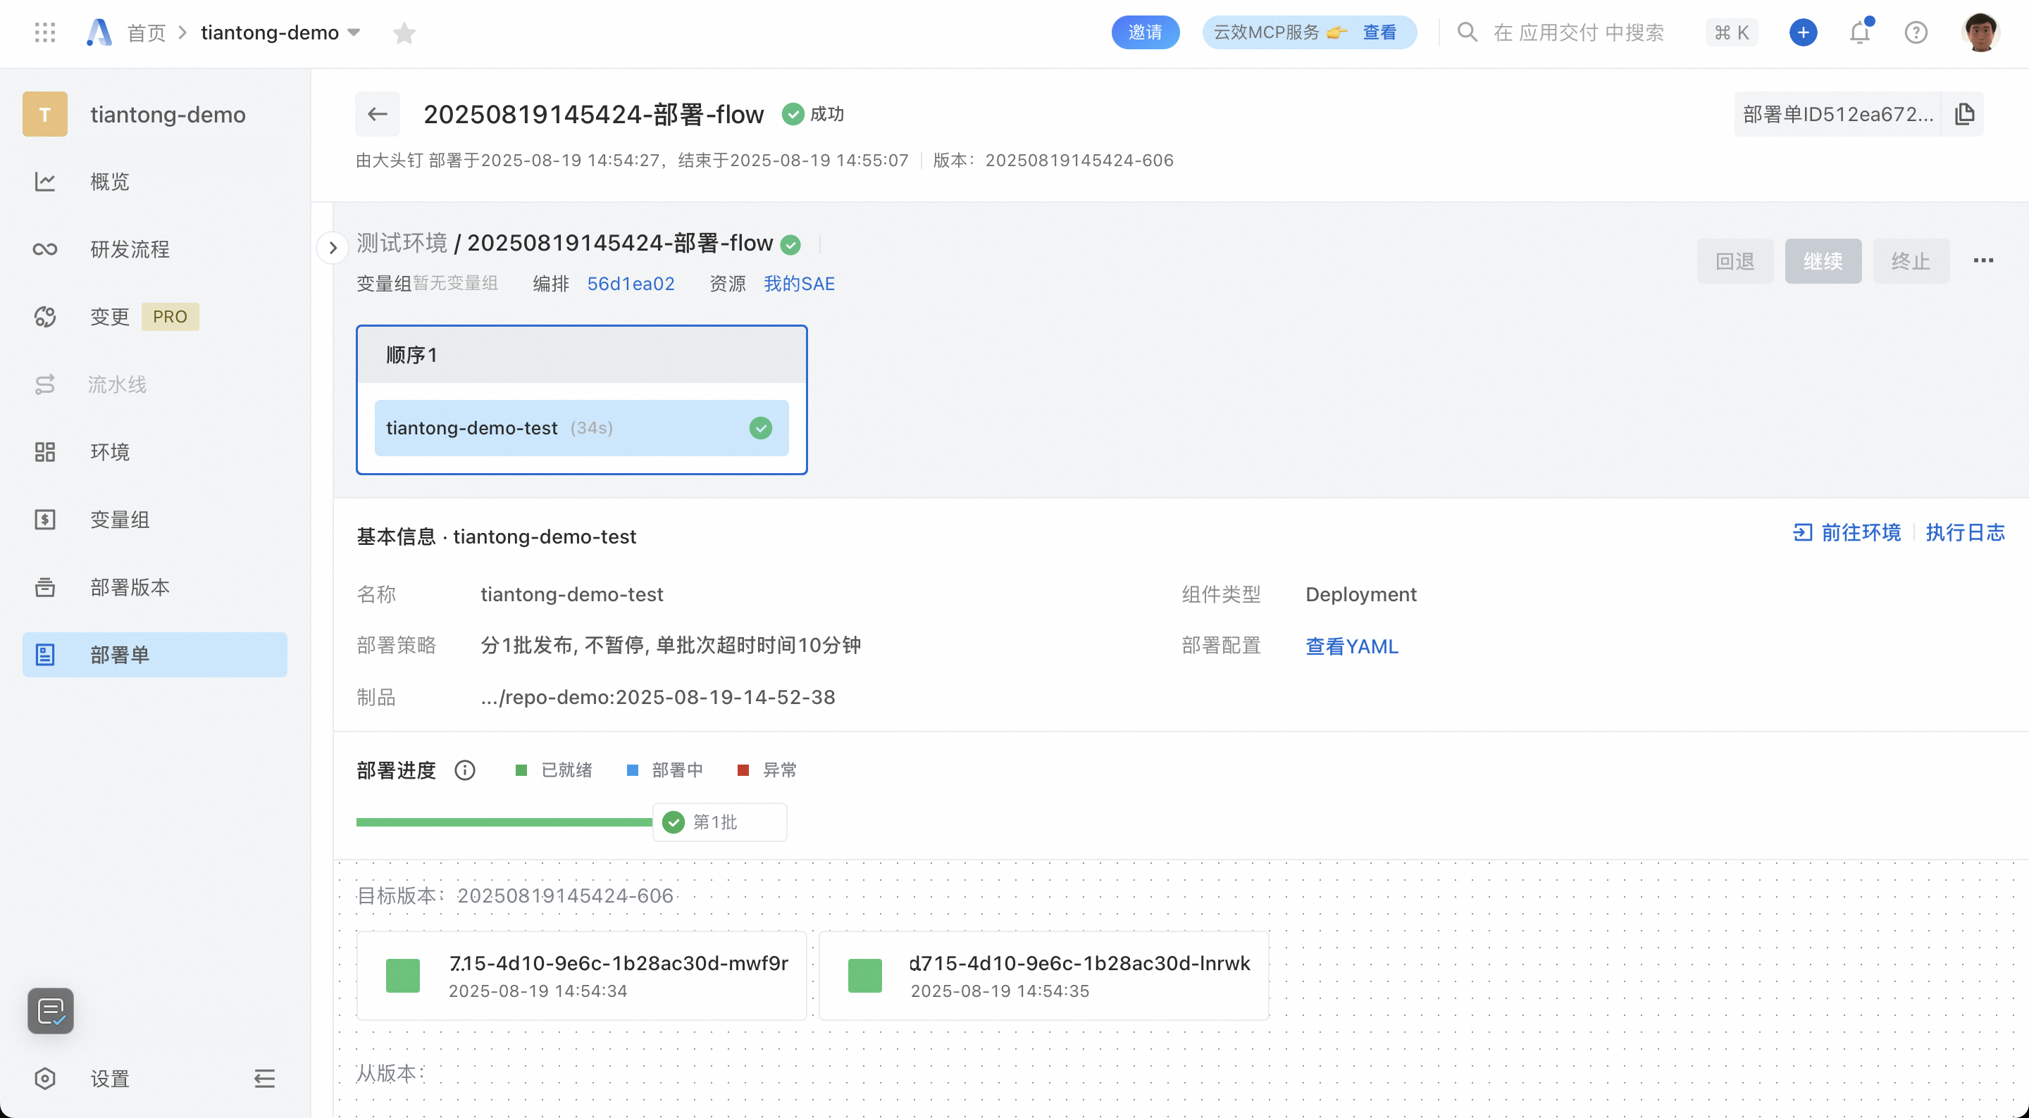2029x1118 pixels.
Task: Click the back arrow beside deployment title
Action: (378, 114)
